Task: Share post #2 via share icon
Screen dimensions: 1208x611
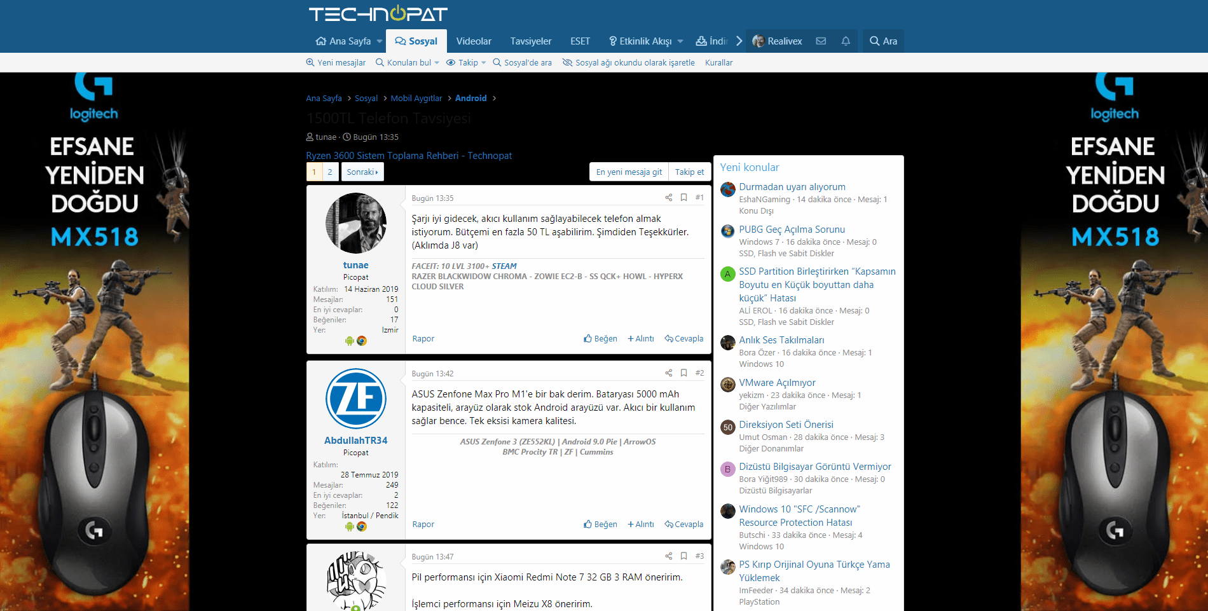Action: [x=669, y=373]
